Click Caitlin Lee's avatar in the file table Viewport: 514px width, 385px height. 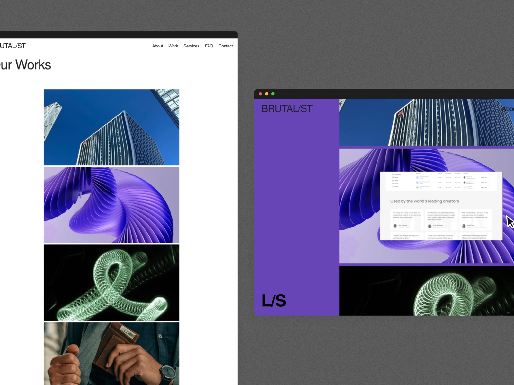[x=465, y=178]
